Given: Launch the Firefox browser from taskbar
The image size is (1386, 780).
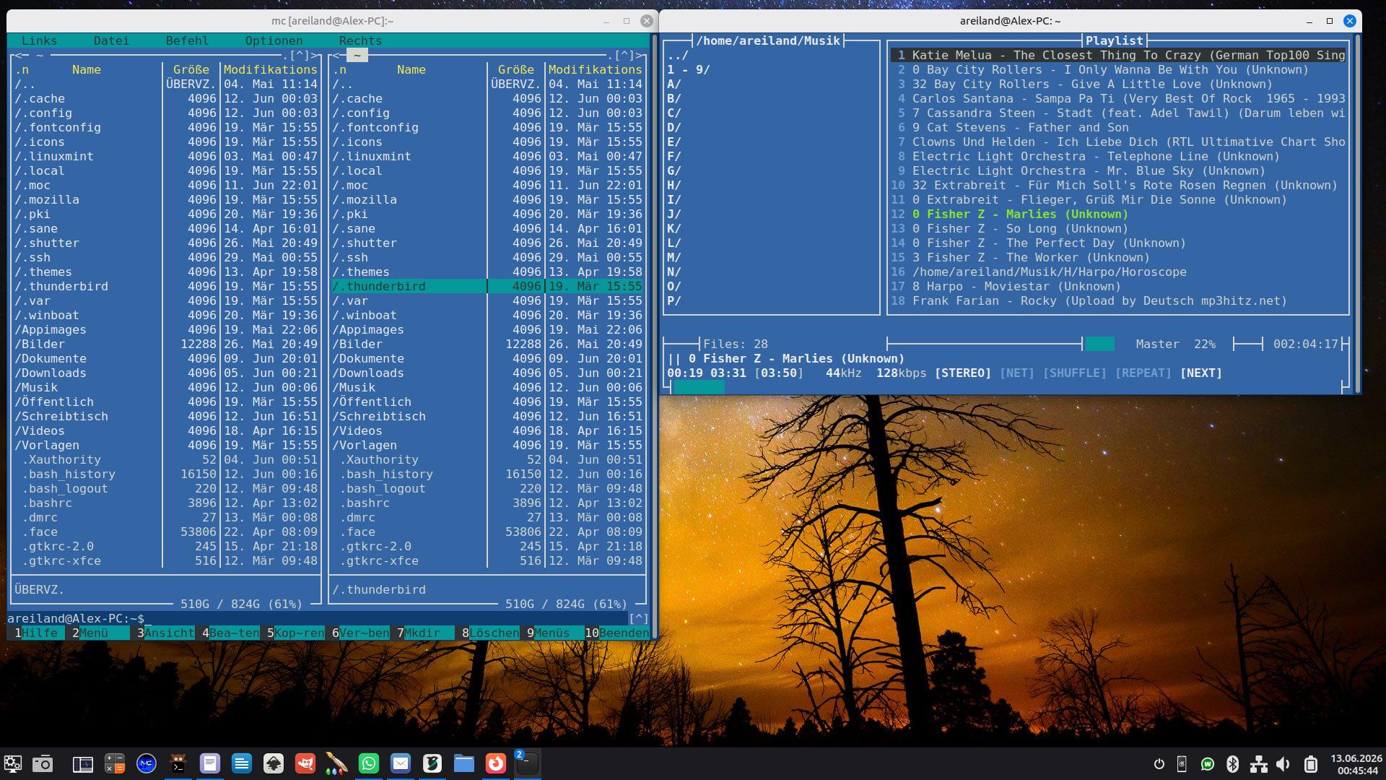Looking at the screenshot, I should click(496, 763).
